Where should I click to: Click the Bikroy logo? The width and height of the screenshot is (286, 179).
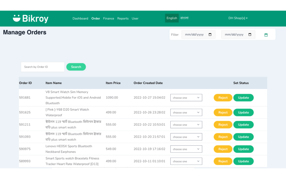(x=31, y=18)
